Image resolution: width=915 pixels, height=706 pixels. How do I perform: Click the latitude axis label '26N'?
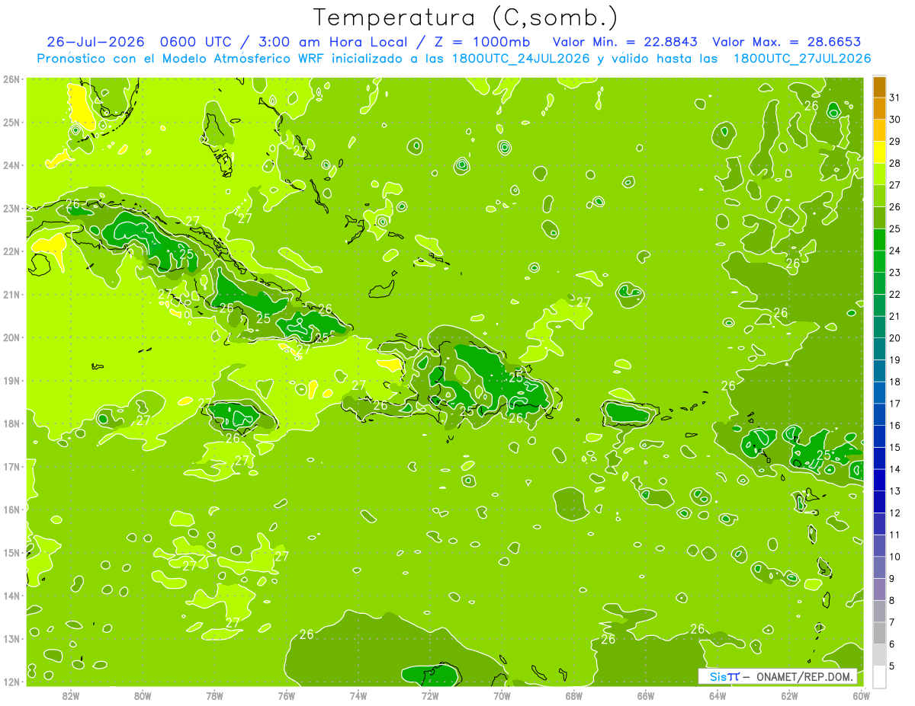[x=11, y=79]
